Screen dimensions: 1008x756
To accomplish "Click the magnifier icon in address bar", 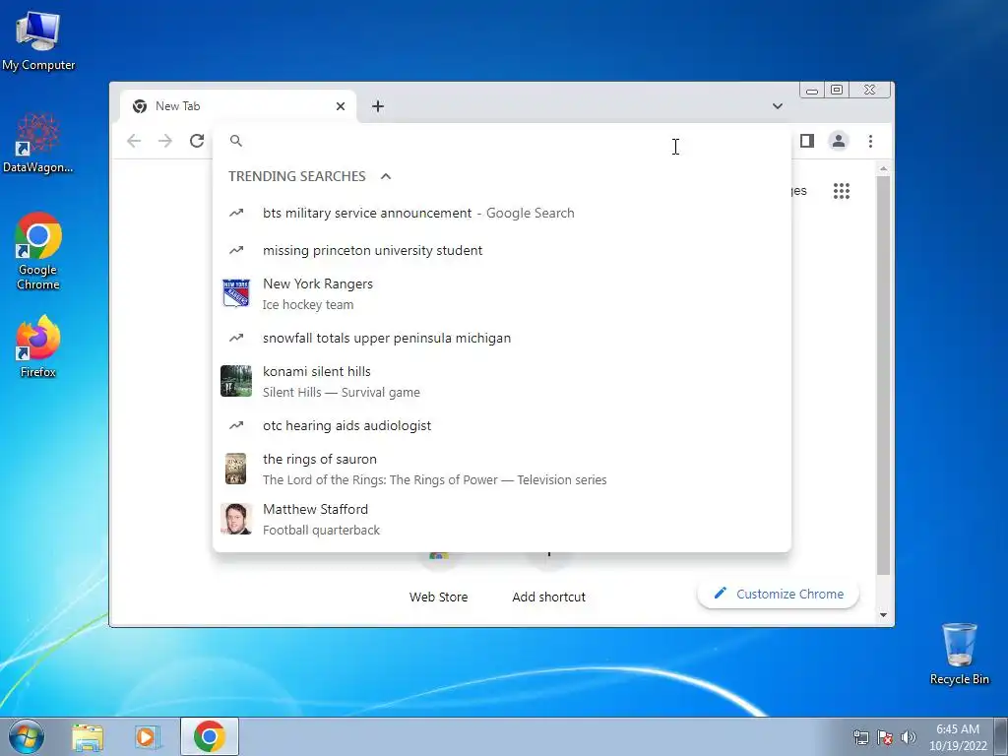I will (236, 141).
